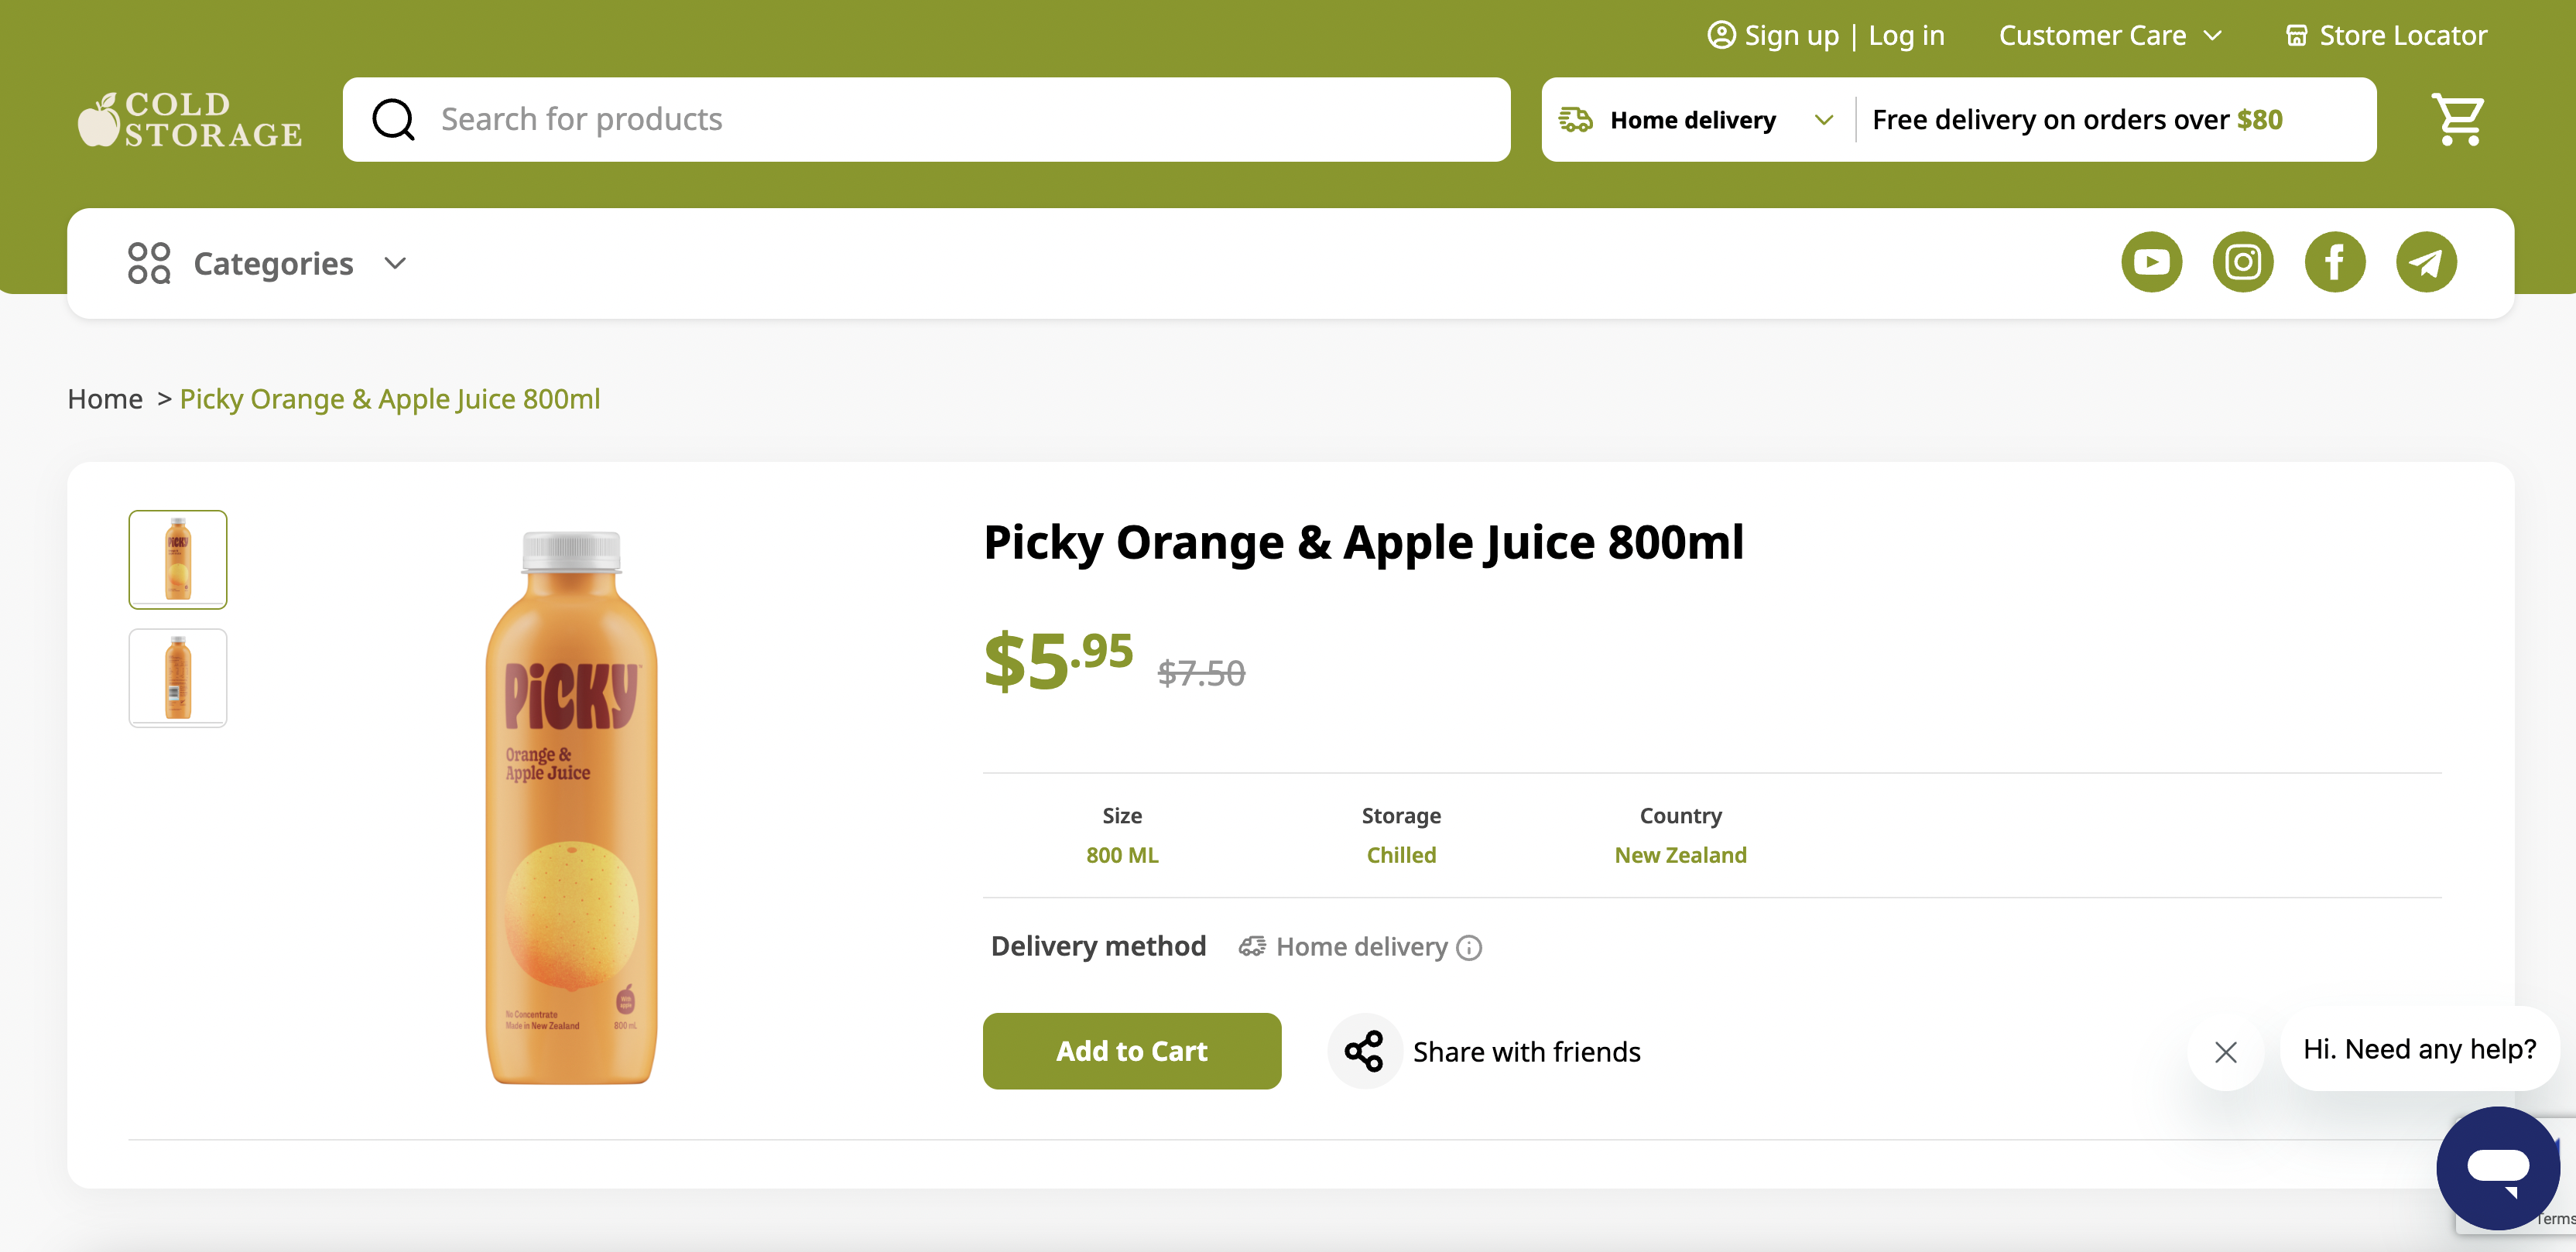This screenshot has width=2576, height=1252.
Task: Click the struck-through $7.50 price
Action: coord(1201,673)
